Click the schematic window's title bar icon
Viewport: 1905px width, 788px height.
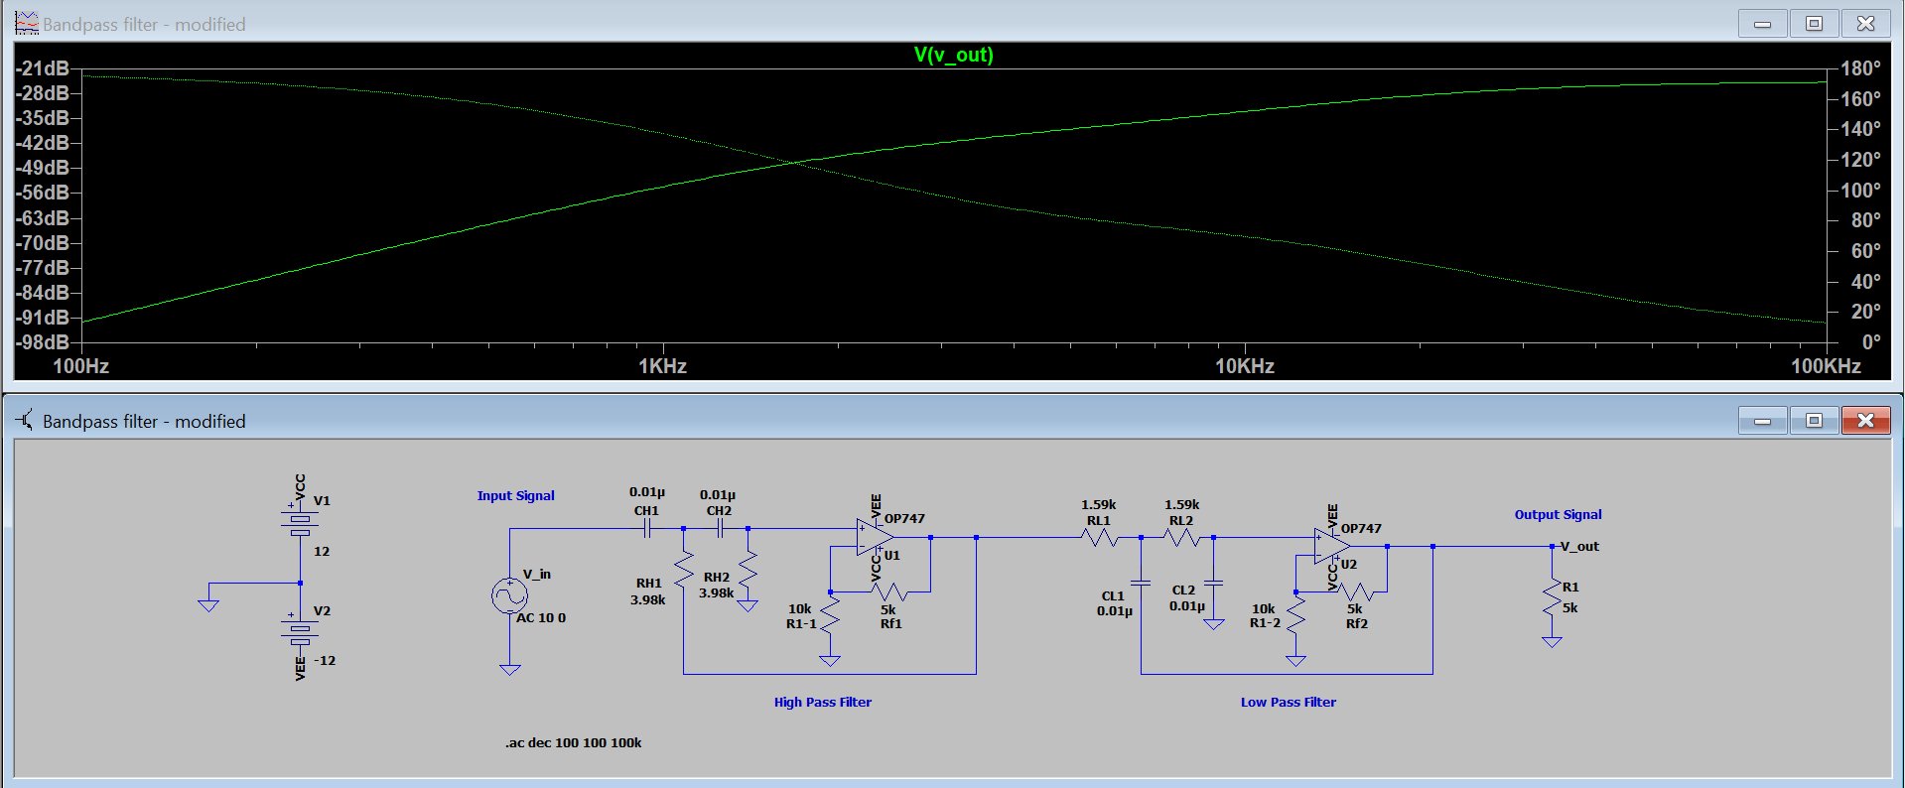coord(26,420)
